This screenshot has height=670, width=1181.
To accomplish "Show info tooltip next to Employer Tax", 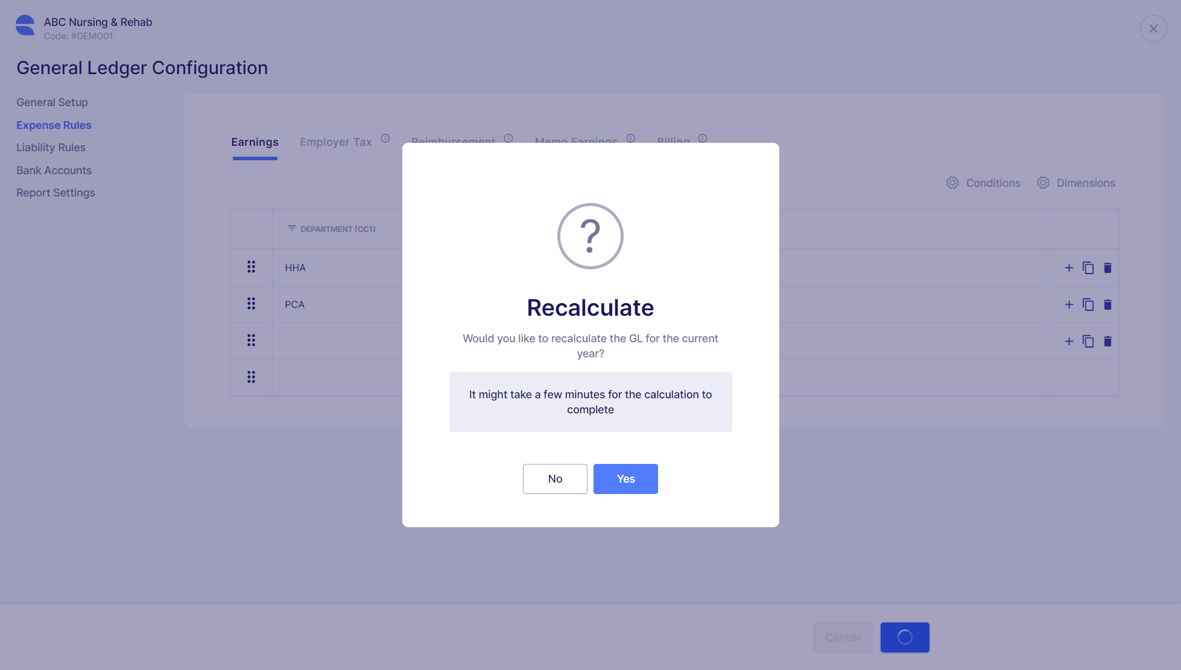I will pyautogui.click(x=385, y=138).
